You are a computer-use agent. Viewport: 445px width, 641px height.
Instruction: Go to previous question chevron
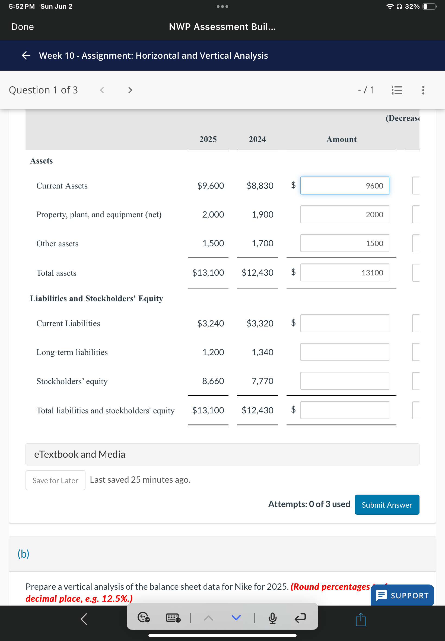pos(102,90)
